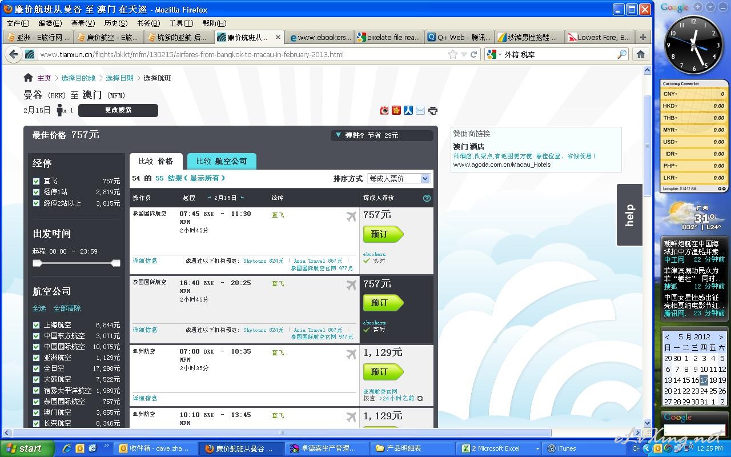
Task: Open the per-adult price help icon
Action: (x=427, y=198)
